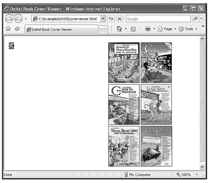Click the scrollbar up arrow

(x=202, y=38)
